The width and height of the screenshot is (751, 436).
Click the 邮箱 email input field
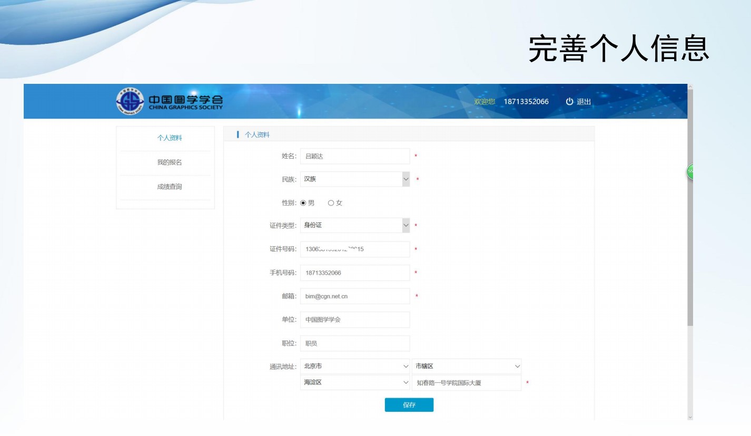pyautogui.click(x=354, y=296)
